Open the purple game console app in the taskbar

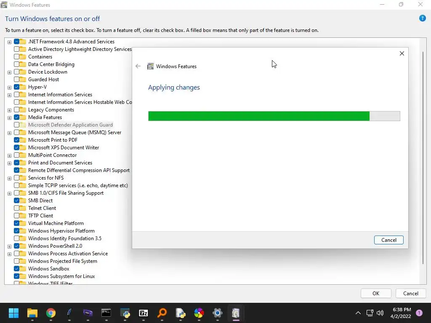pos(88,313)
